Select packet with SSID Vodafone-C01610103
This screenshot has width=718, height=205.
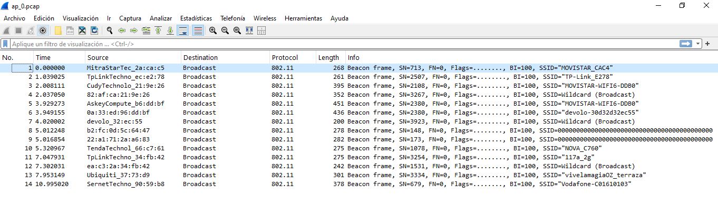(x=358, y=184)
